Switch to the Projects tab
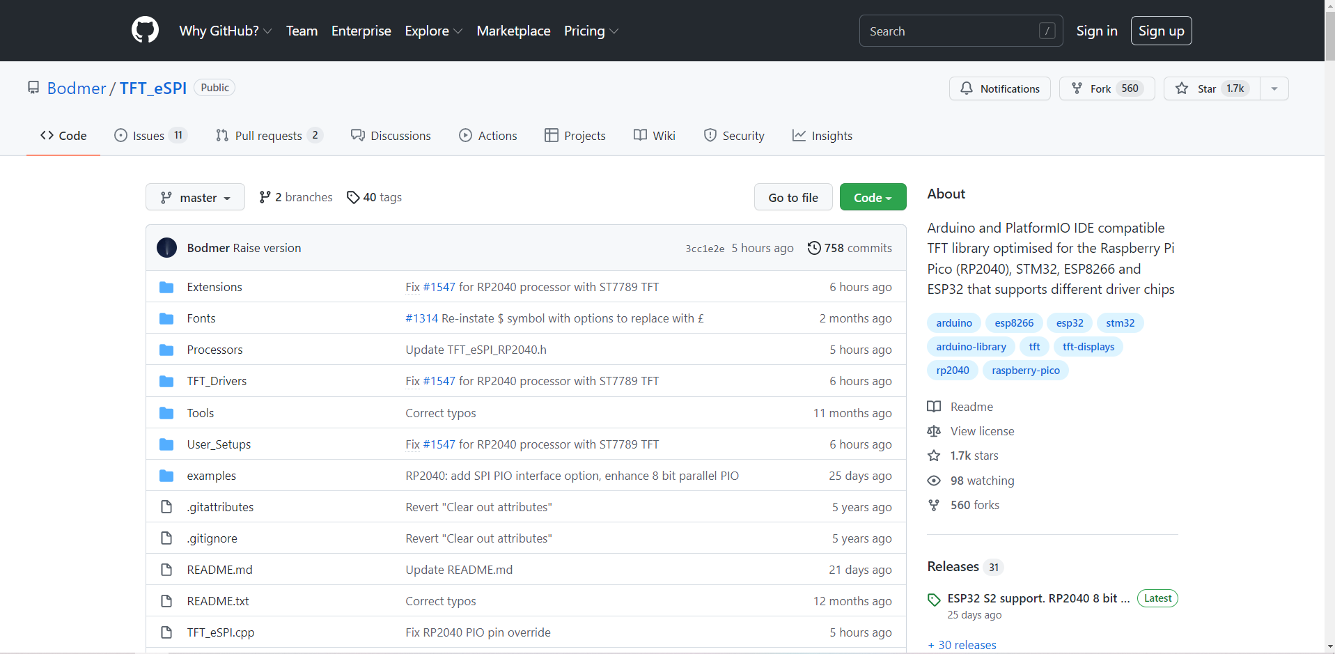 pos(575,136)
